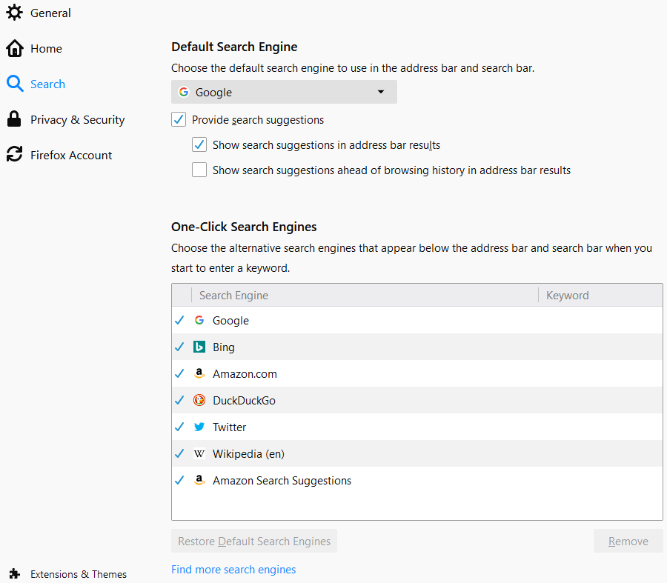Open the General settings category
The width and height of the screenshot is (667, 583).
[50, 13]
